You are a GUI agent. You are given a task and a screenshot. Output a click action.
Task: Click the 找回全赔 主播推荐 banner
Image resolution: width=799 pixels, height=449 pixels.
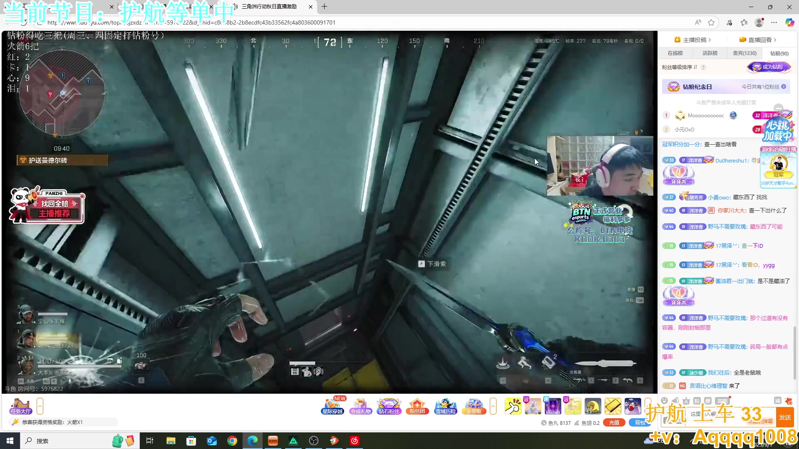pos(47,206)
